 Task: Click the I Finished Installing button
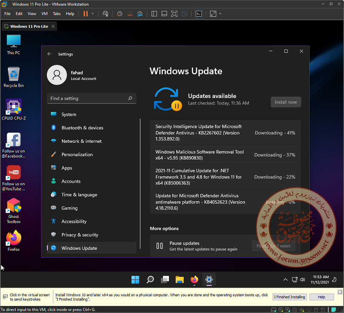coord(289,297)
